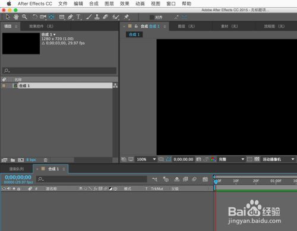Select the Clone Stamp tool
Viewport: 297px width, 231px height.
(97, 17)
